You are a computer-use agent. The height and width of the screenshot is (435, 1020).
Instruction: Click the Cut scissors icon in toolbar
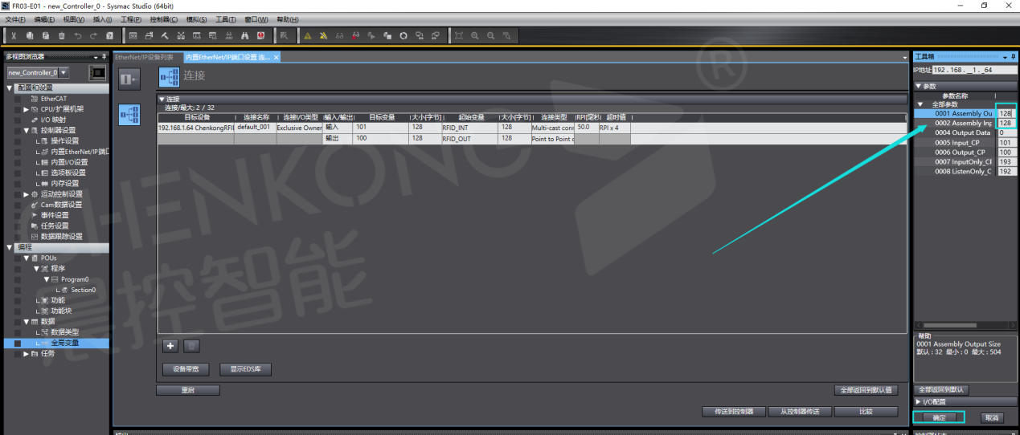[14, 35]
